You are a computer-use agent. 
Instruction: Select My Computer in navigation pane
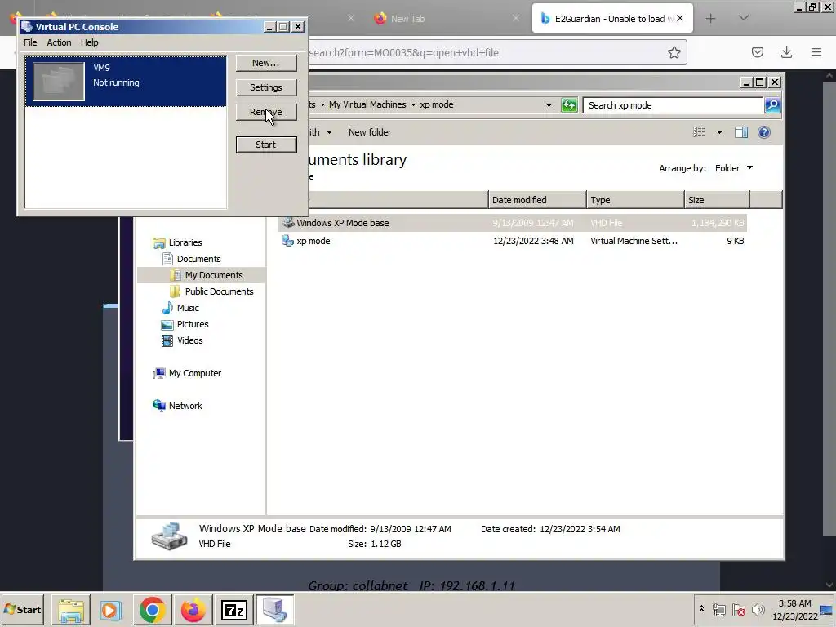[194, 373]
